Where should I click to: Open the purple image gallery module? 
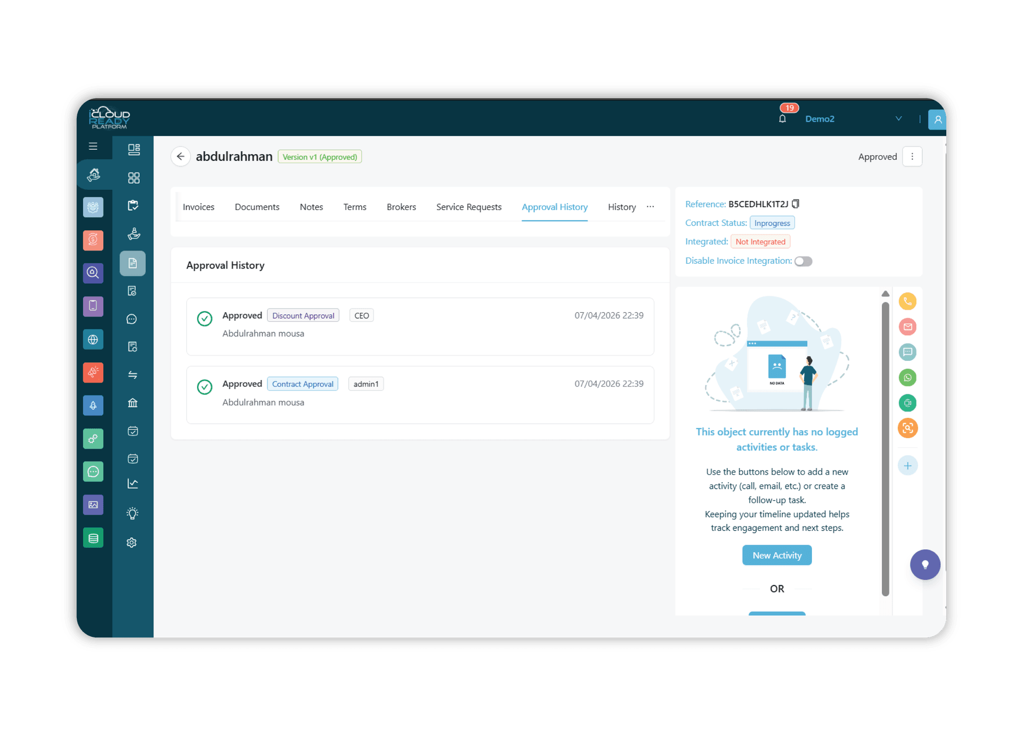point(93,505)
